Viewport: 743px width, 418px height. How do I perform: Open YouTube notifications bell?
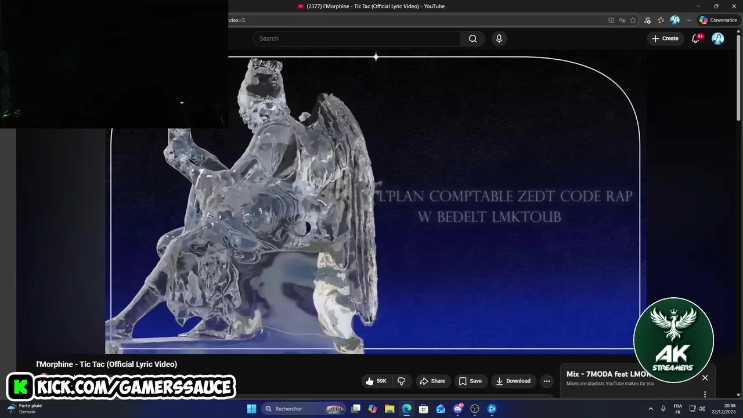coord(695,38)
